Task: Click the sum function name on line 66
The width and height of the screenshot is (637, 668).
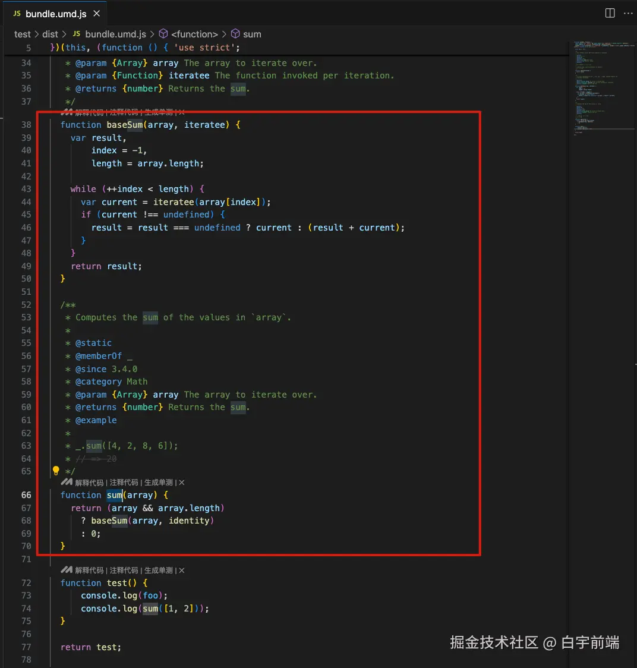Action: coord(114,494)
